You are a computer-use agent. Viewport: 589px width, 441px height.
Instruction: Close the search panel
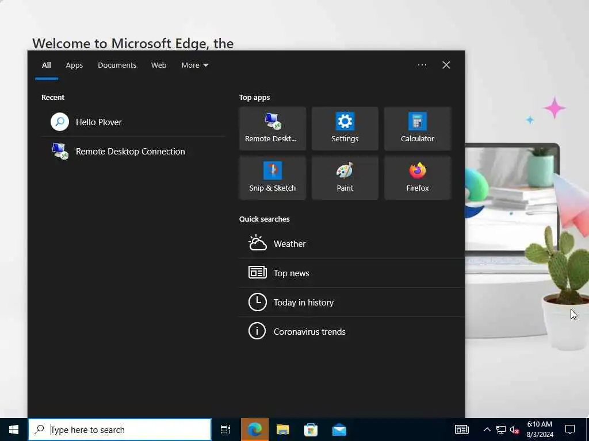[446, 65]
